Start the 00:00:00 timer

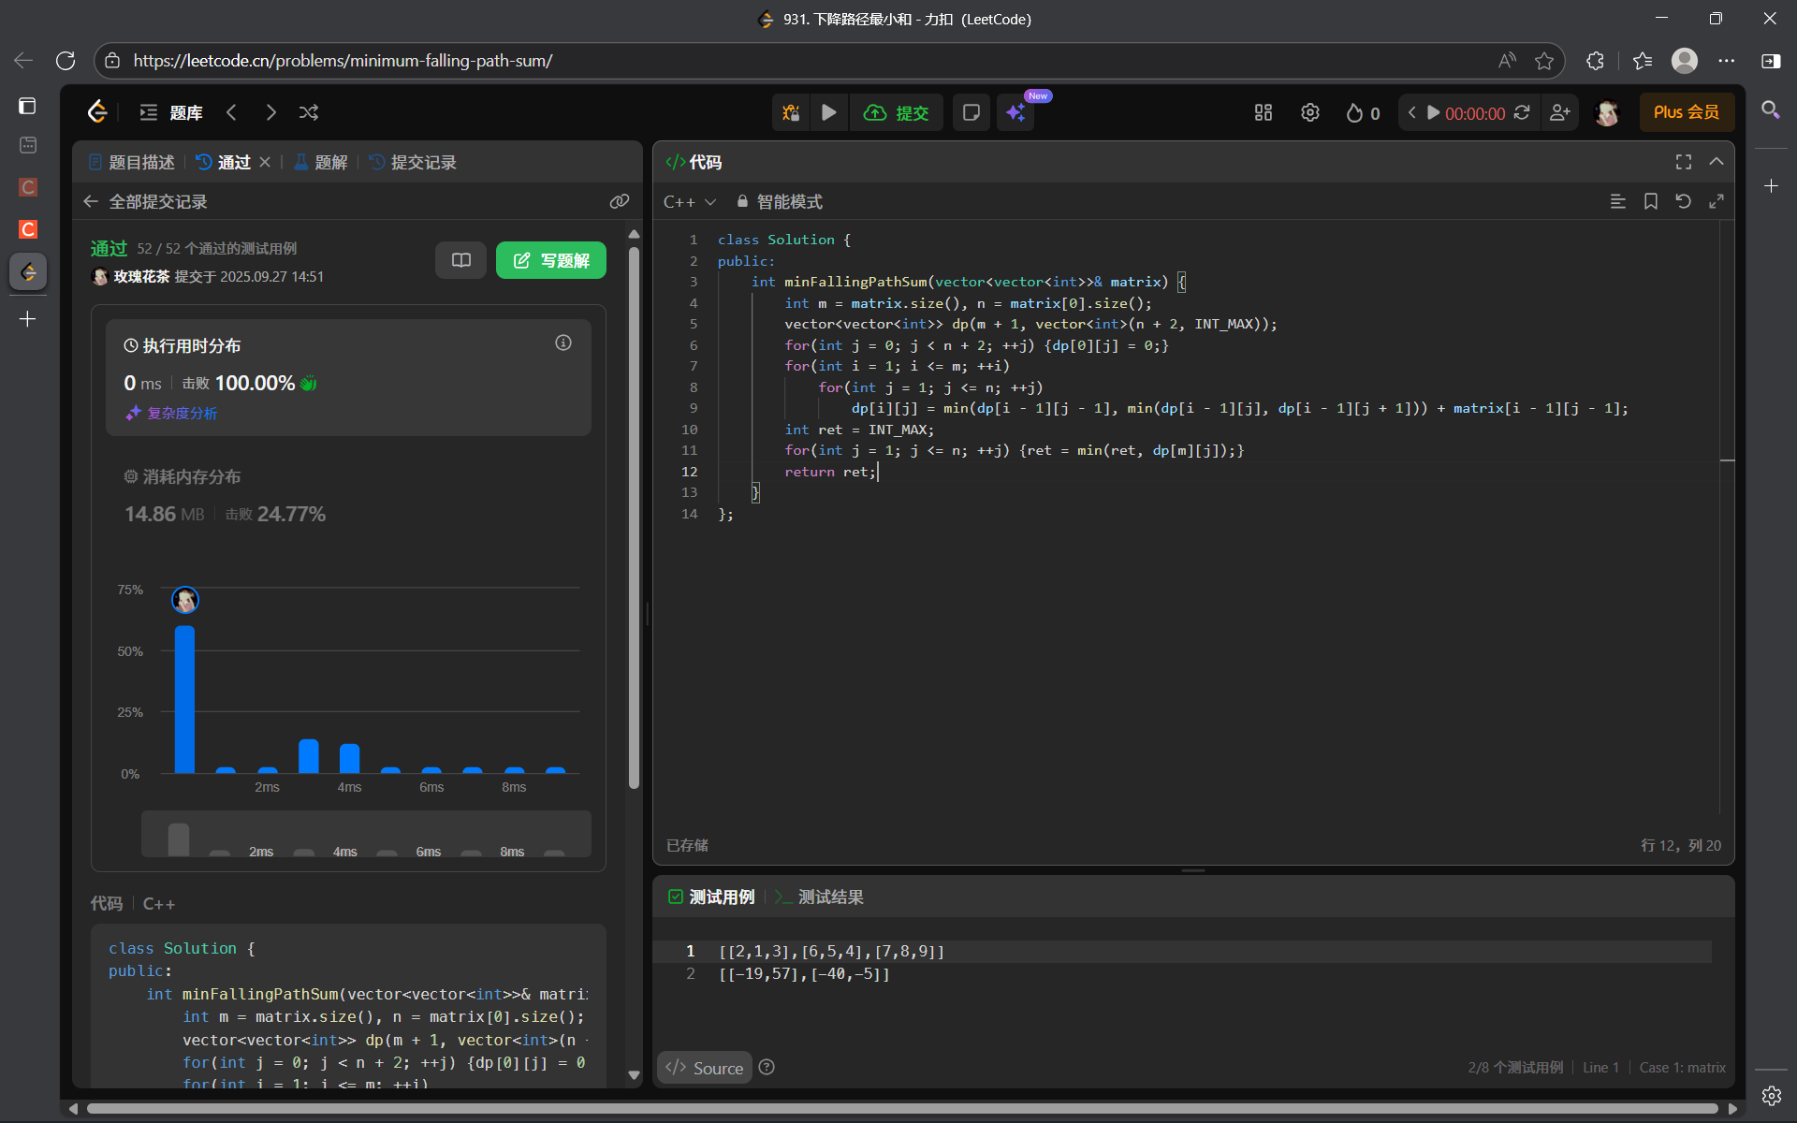tap(1433, 112)
